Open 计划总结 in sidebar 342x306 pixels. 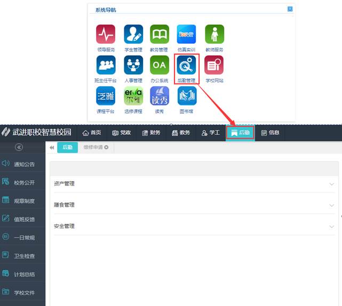click(x=23, y=274)
